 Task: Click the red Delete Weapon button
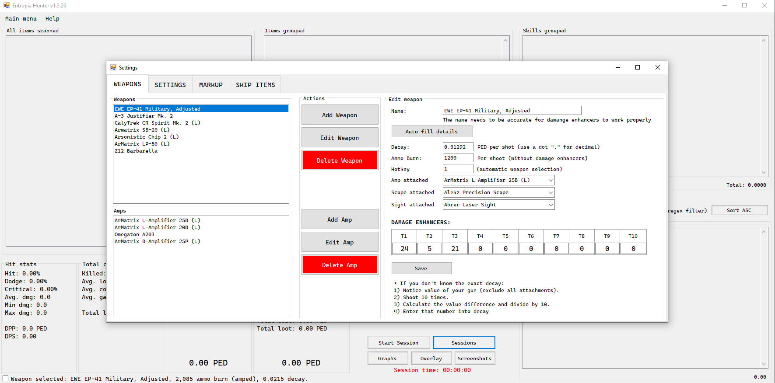click(340, 160)
